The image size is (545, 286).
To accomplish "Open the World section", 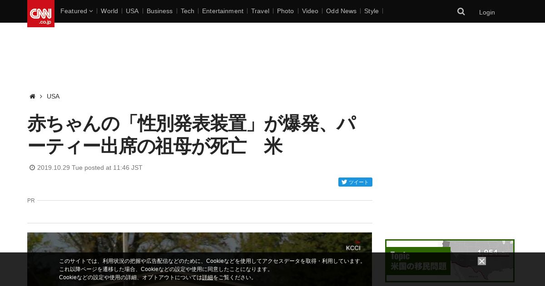I will (109, 11).
